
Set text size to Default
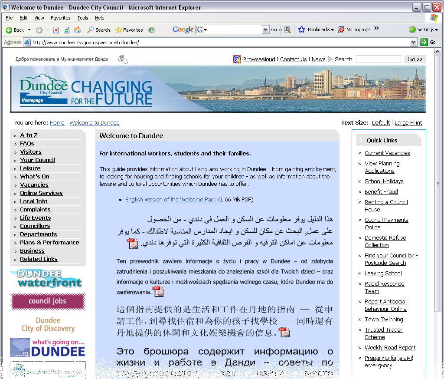(x=381, y=123)
